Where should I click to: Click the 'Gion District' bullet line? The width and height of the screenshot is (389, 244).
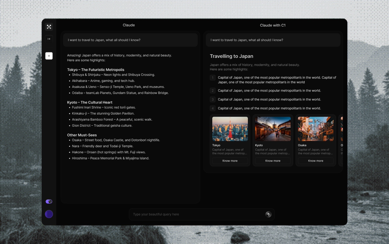102,126
